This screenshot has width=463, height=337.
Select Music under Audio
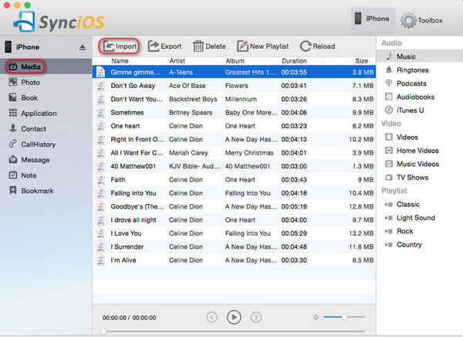(419, 56)
